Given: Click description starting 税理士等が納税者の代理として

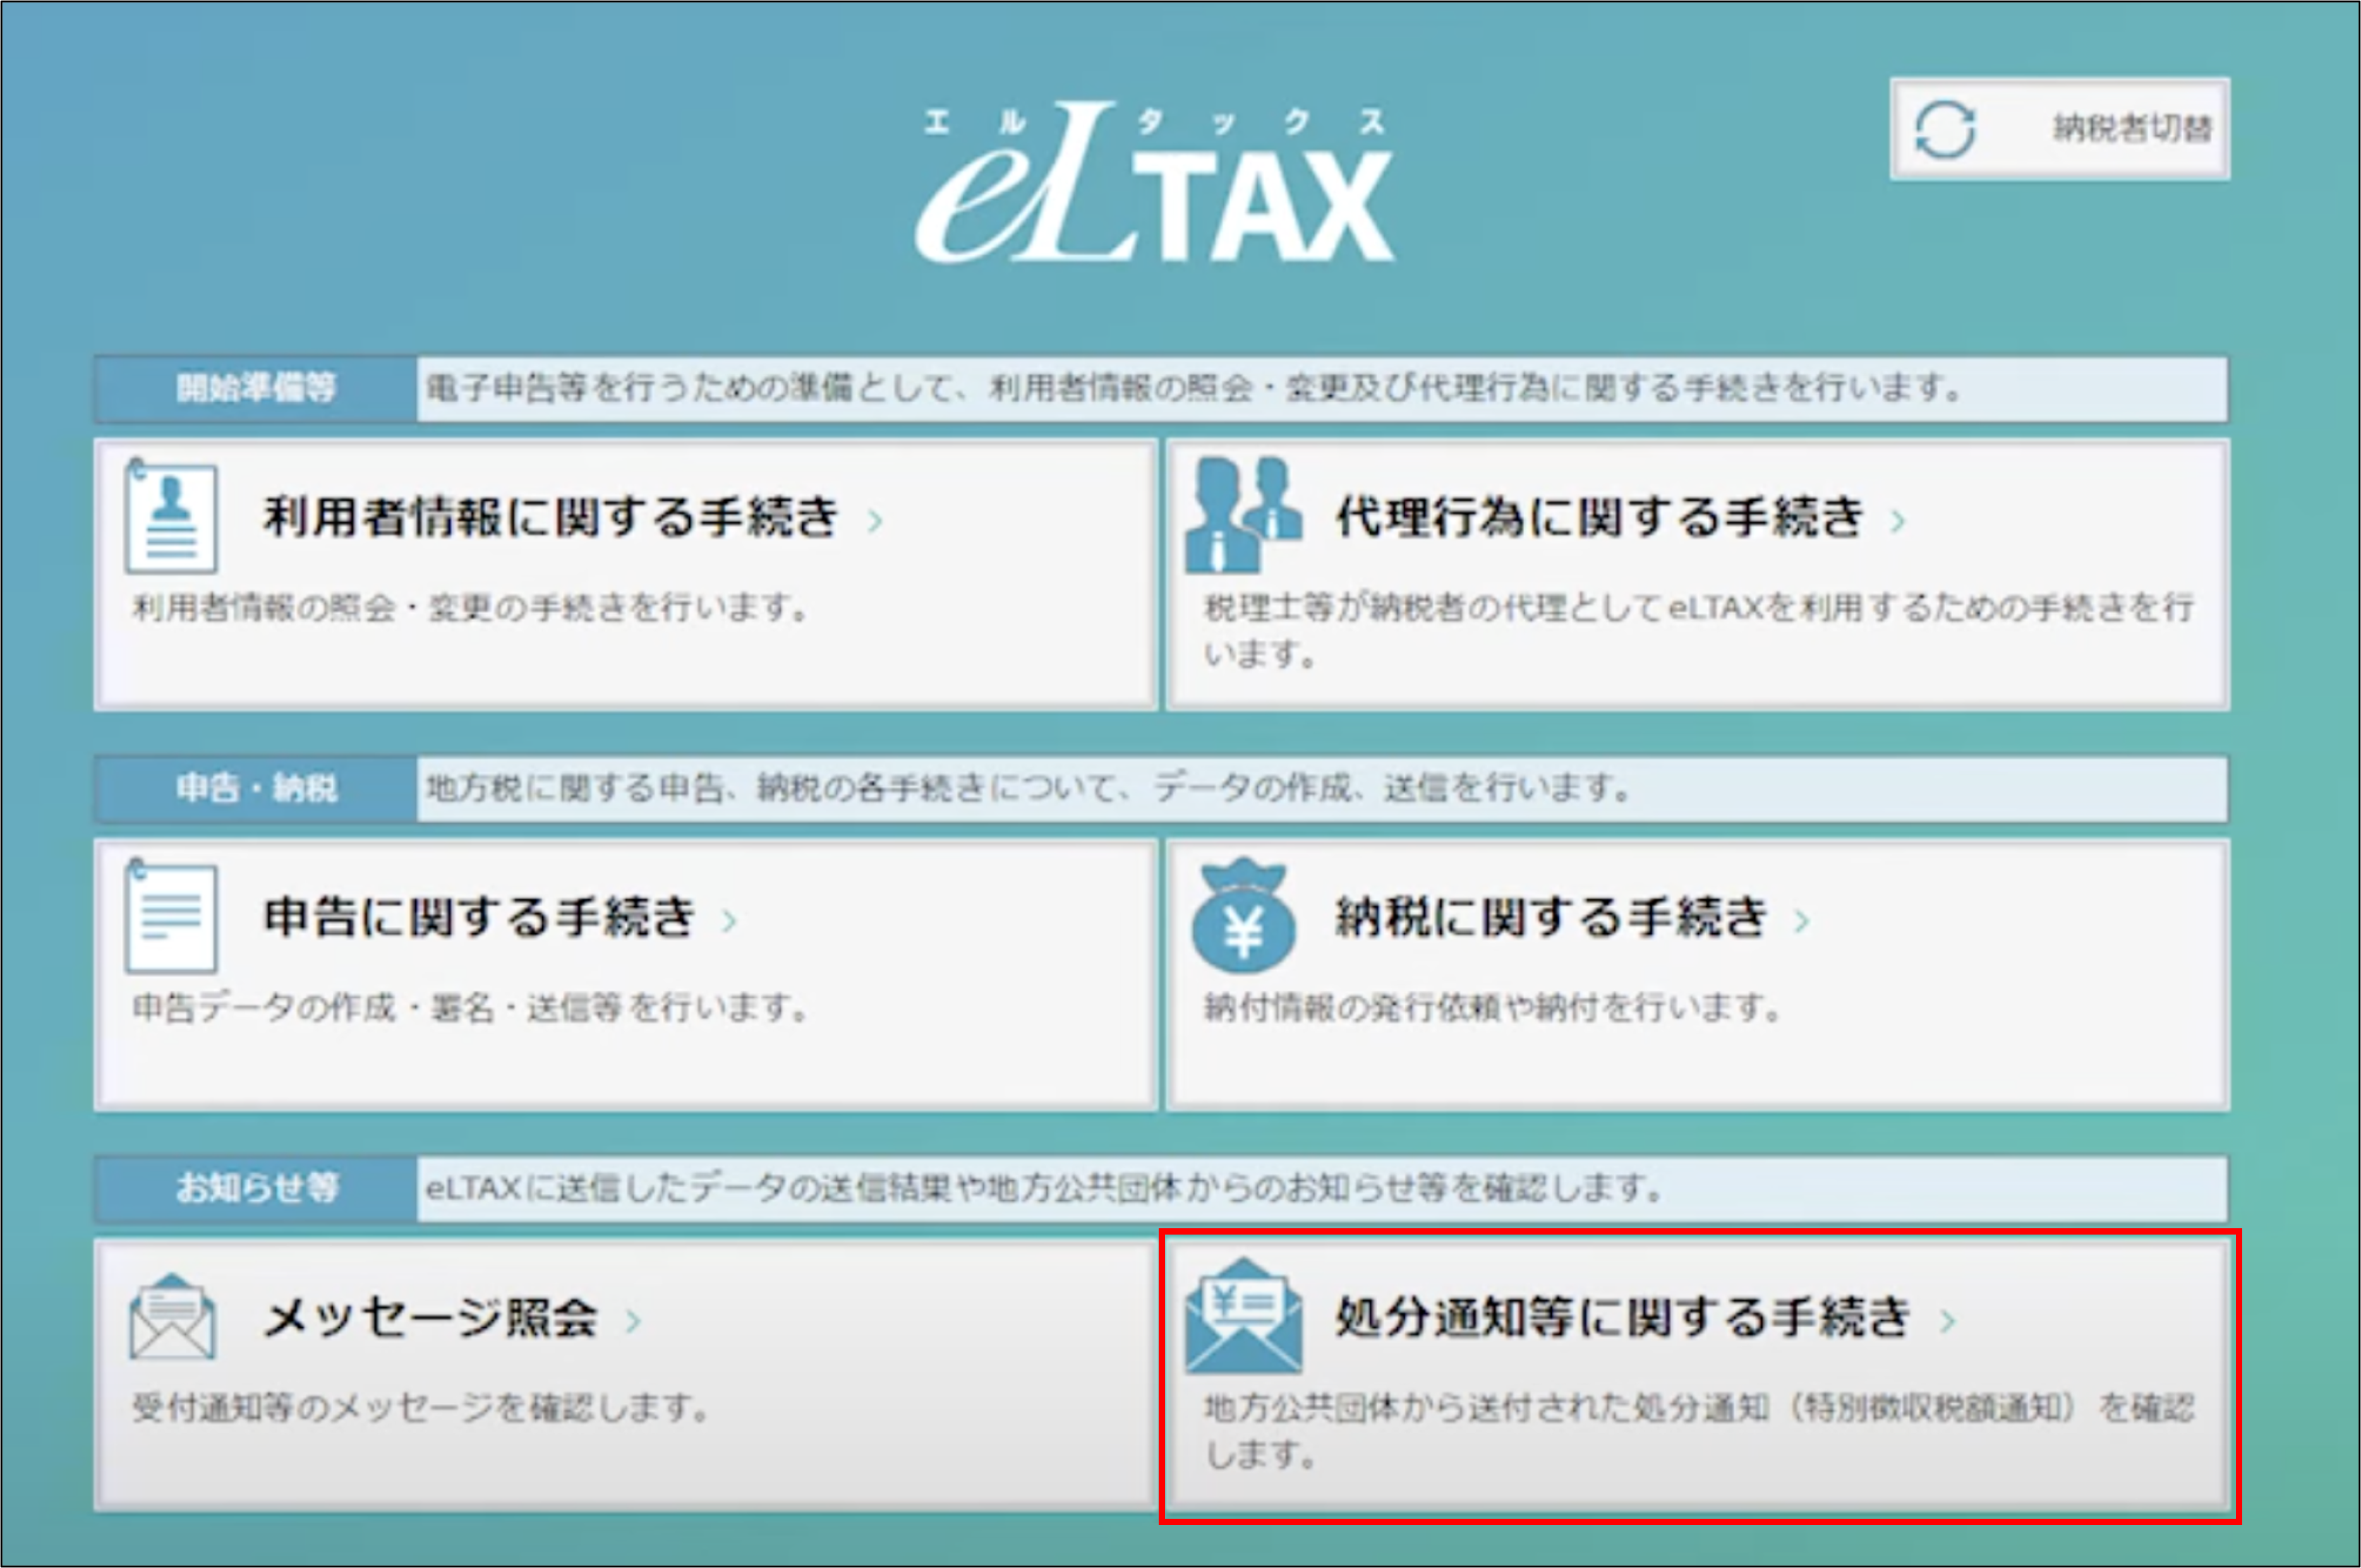Looking at the screenshot, I should tap(1699, 631).
